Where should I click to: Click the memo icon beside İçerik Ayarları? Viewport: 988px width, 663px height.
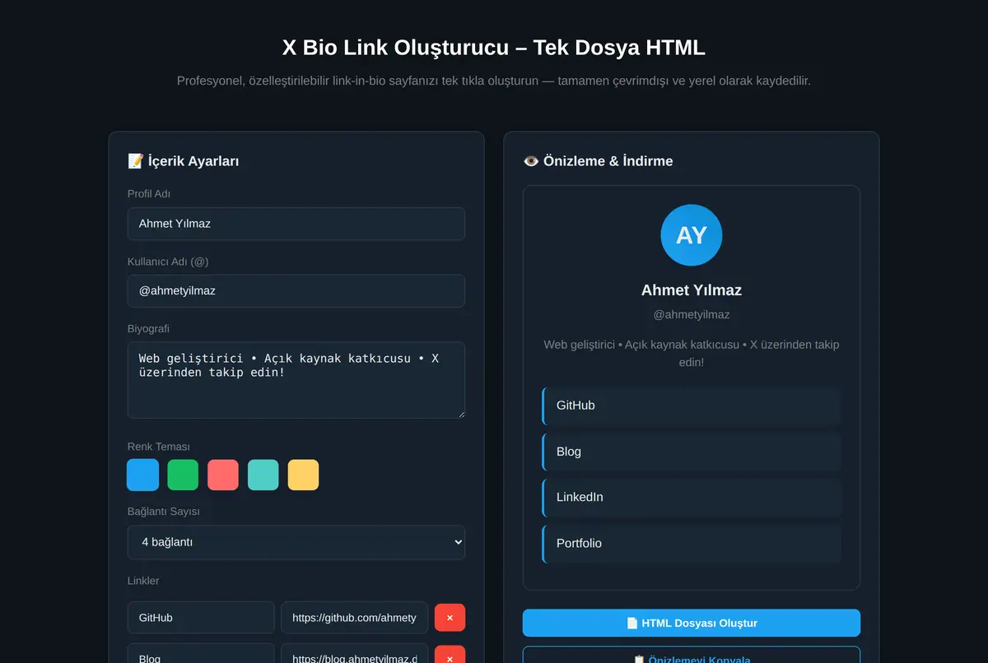pos(136,161)
